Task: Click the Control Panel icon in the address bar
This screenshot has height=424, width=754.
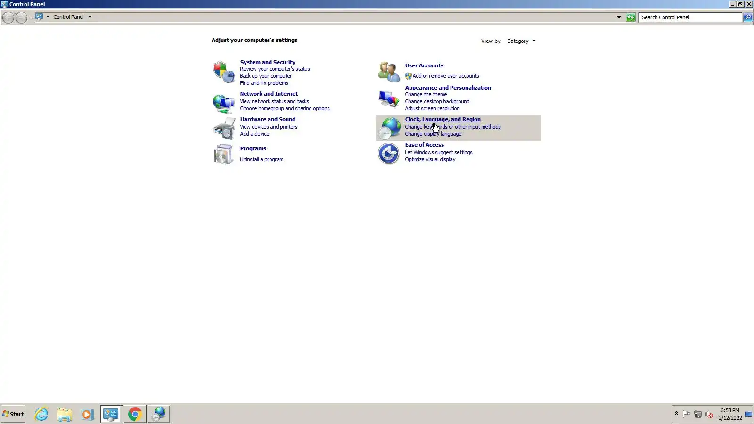Action: click(39, 17)
